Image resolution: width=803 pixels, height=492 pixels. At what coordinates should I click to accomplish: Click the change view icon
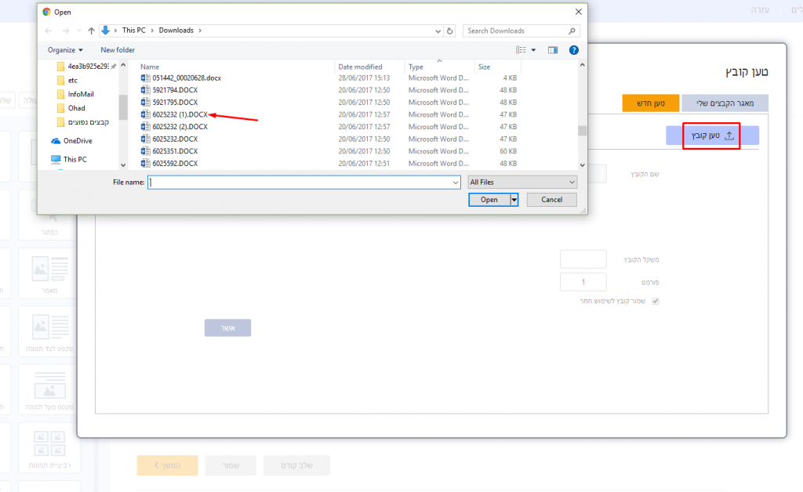[x=521, y=50]
